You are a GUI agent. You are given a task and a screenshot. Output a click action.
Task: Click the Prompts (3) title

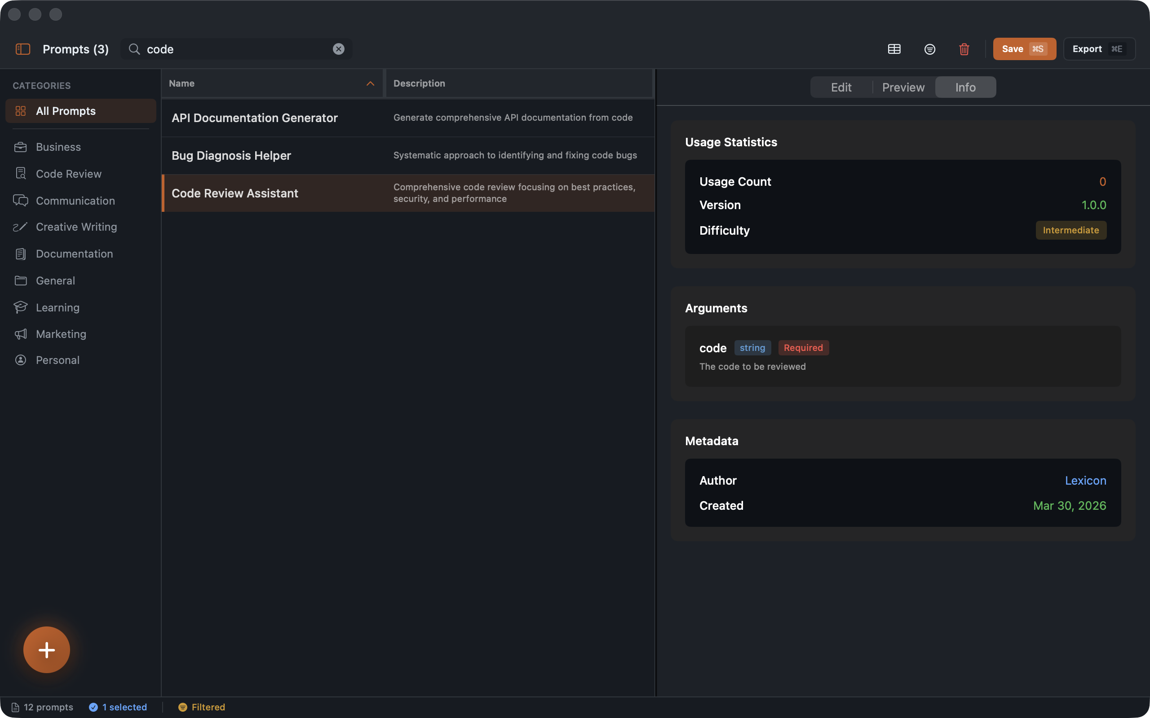point(75,49)
